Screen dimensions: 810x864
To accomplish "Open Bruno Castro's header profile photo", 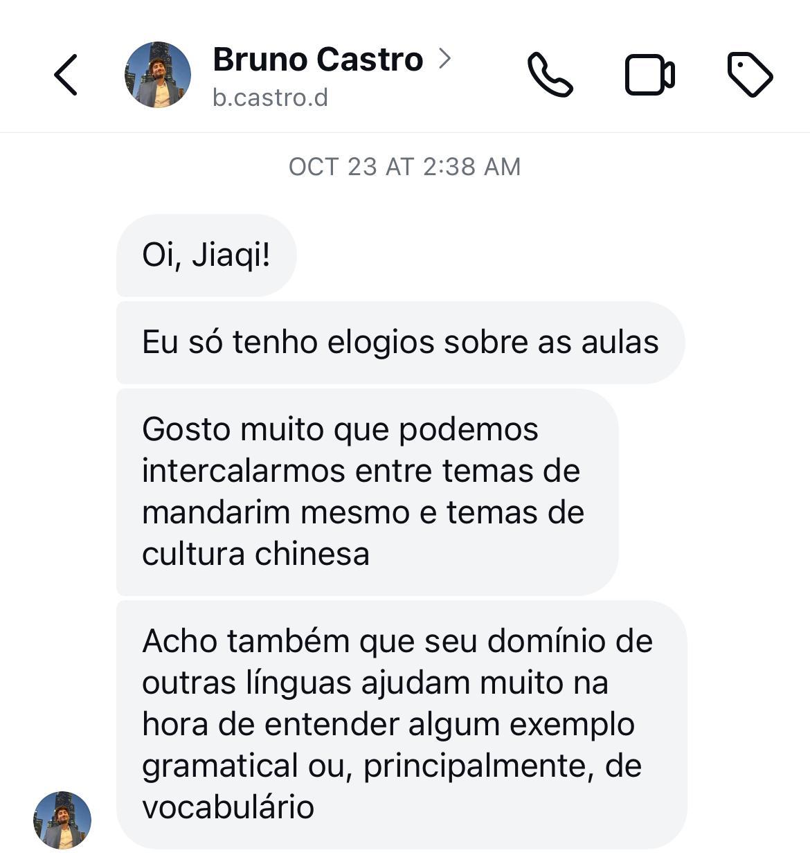I will coord(158,75).
